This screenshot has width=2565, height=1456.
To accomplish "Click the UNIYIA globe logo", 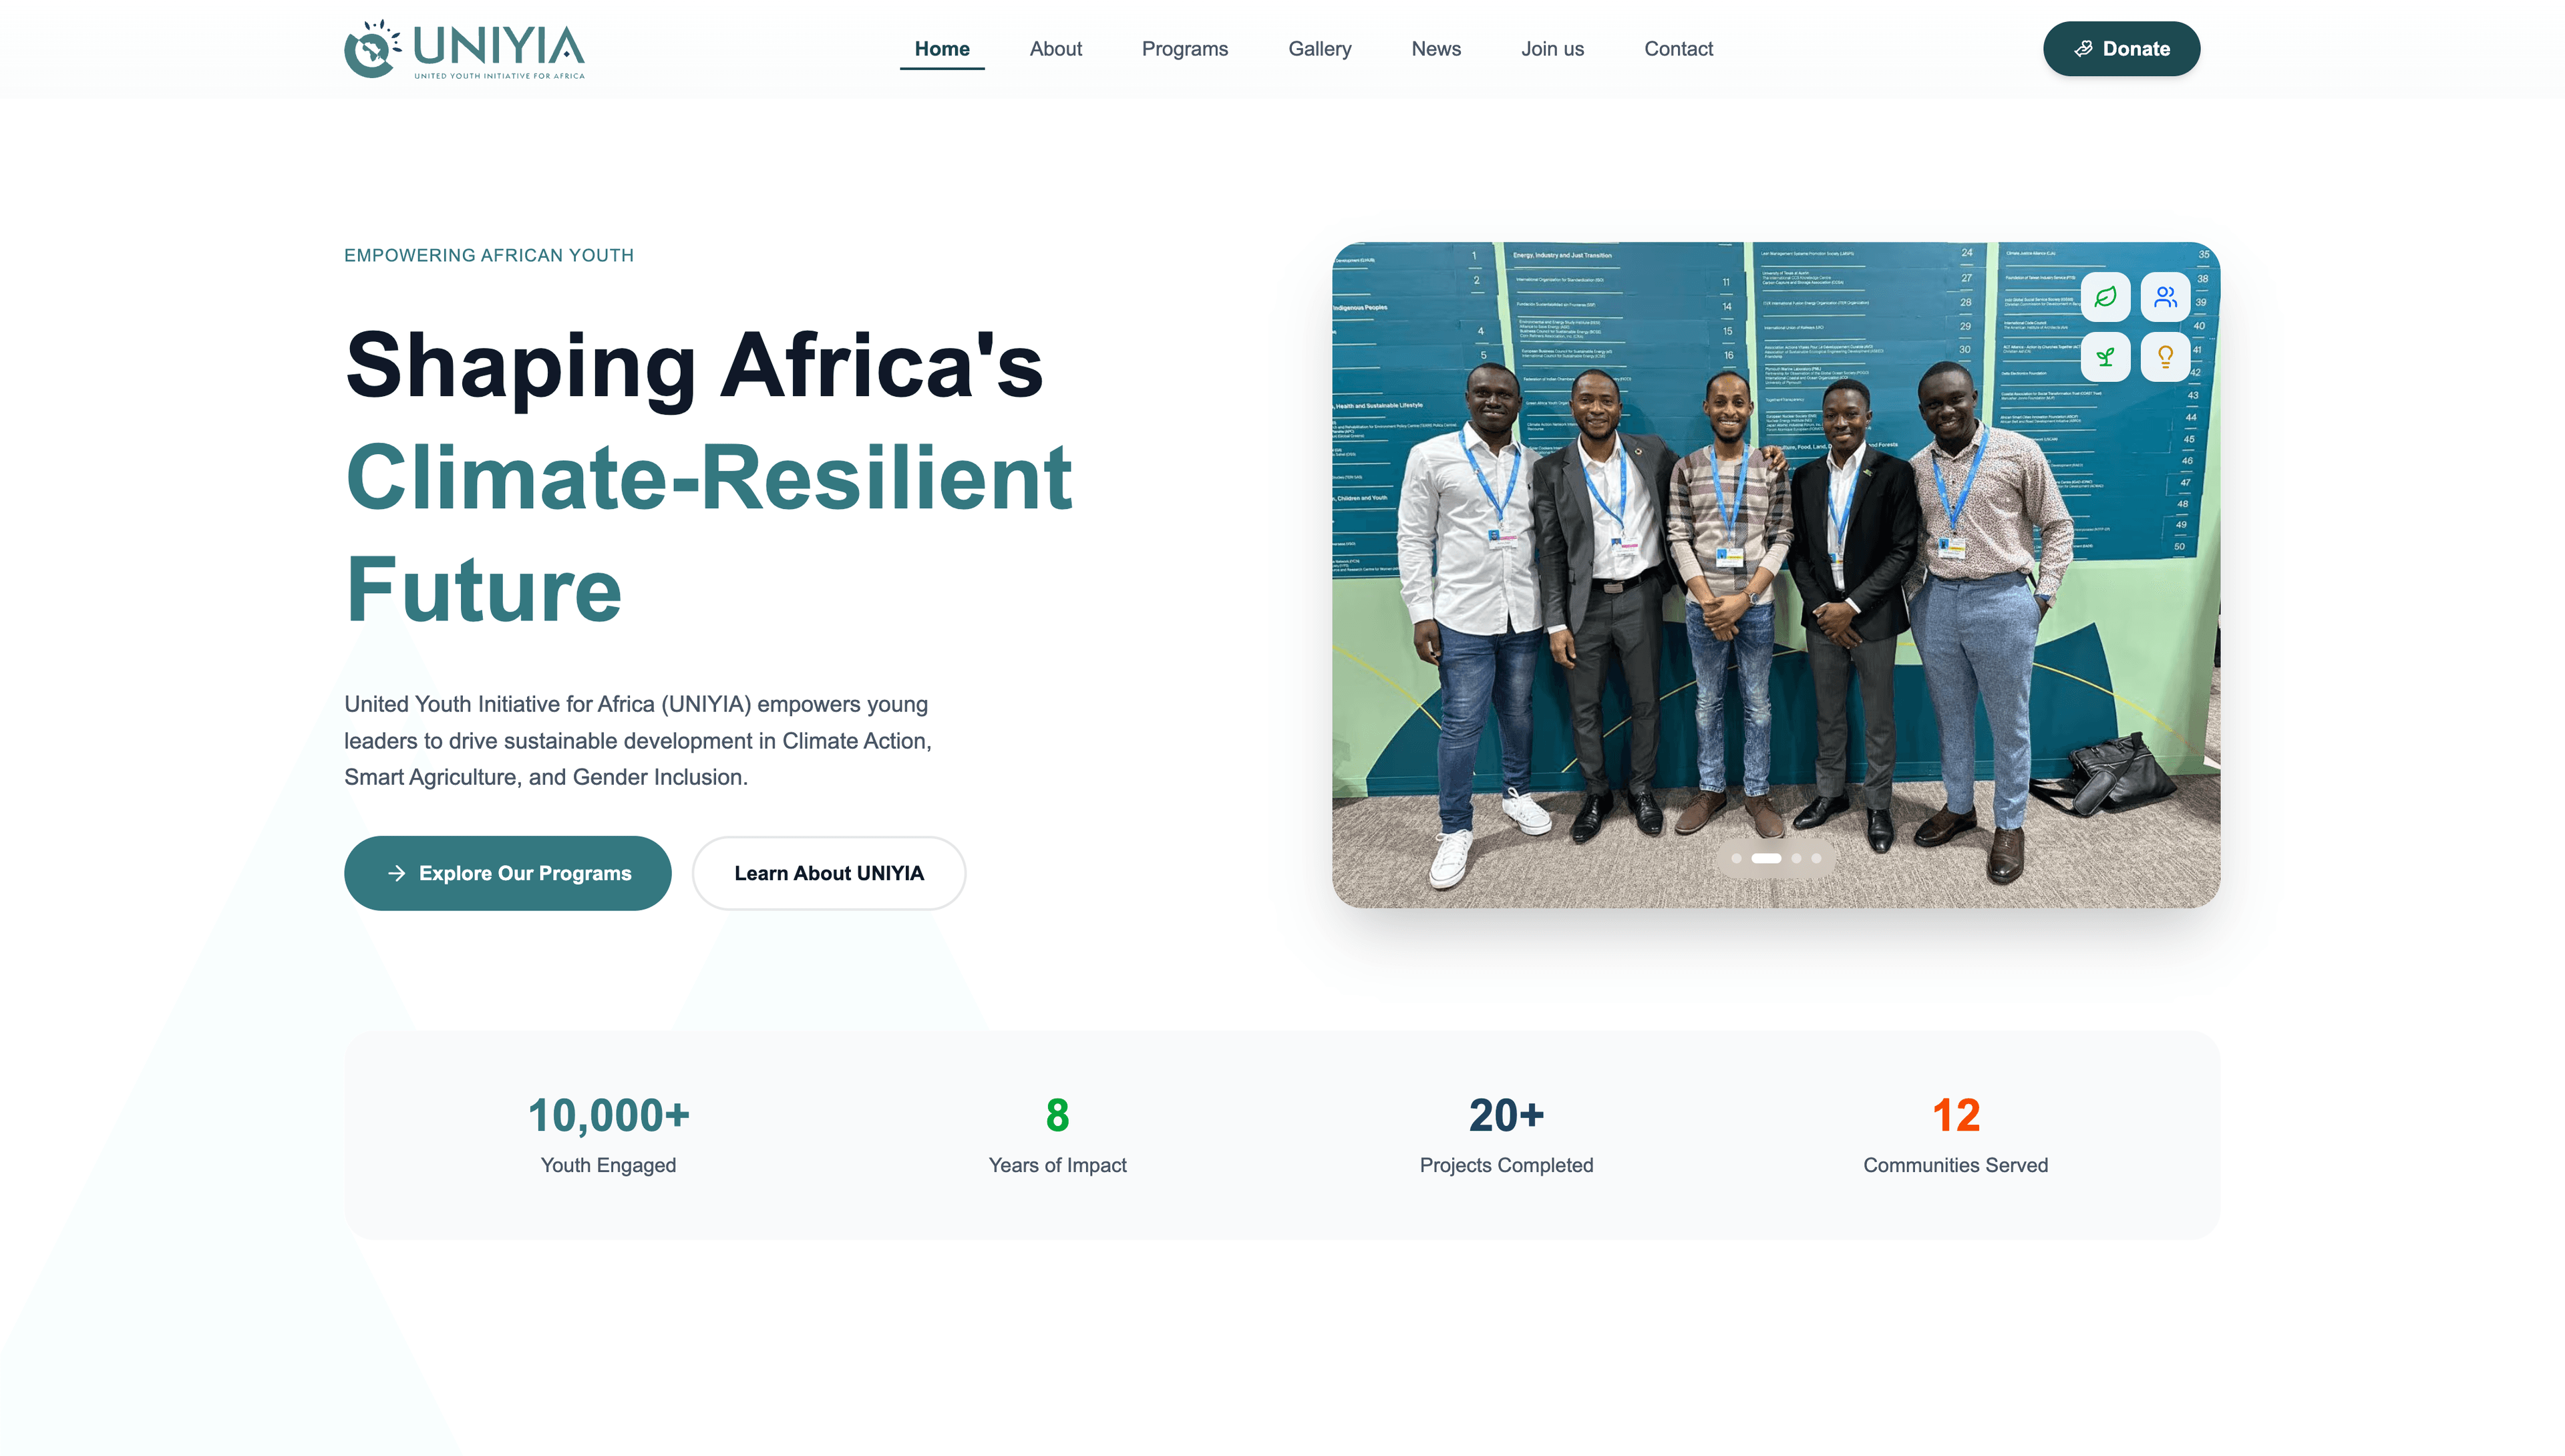I will pyautogui.click(x=371, y=49).
